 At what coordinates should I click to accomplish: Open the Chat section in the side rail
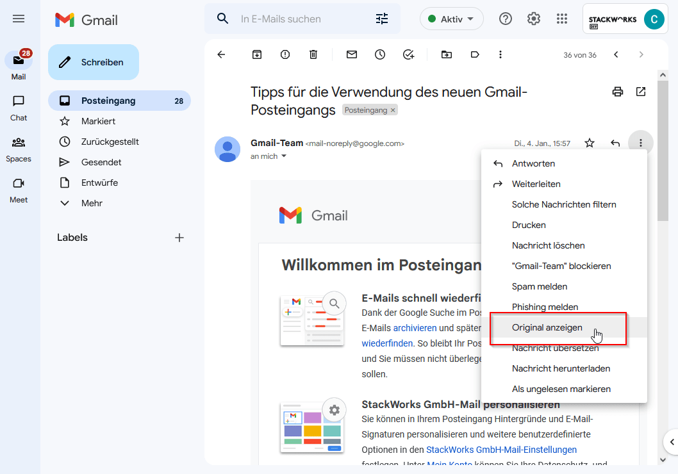[x=19, y=108]
